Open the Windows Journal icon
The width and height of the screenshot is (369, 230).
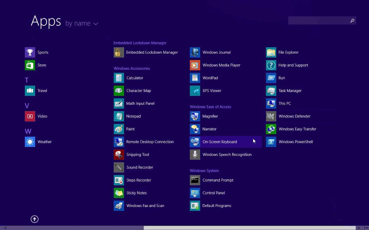point(195,52)
